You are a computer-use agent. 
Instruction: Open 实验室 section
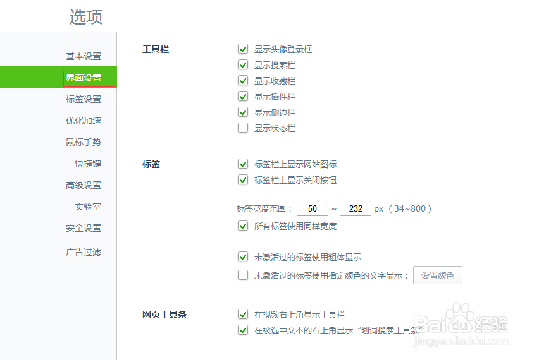[x=88, y=207]
